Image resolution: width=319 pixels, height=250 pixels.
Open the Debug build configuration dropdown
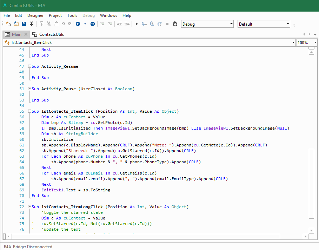tap(207, 24)
